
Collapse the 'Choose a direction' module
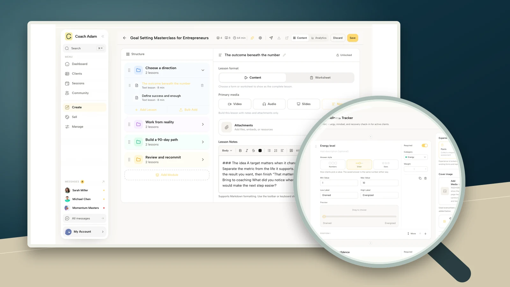[203, 70]
